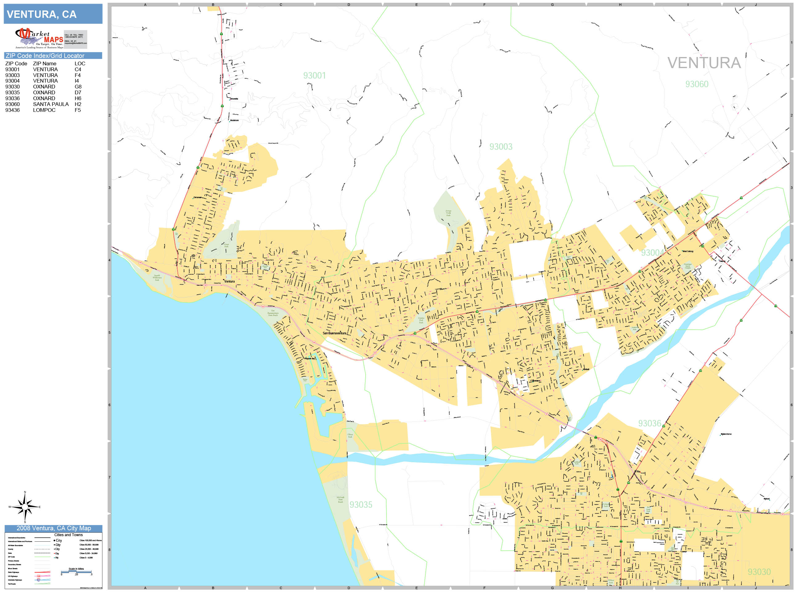Click the green City dot for cities 0-4,999

[x=55, y=557]
